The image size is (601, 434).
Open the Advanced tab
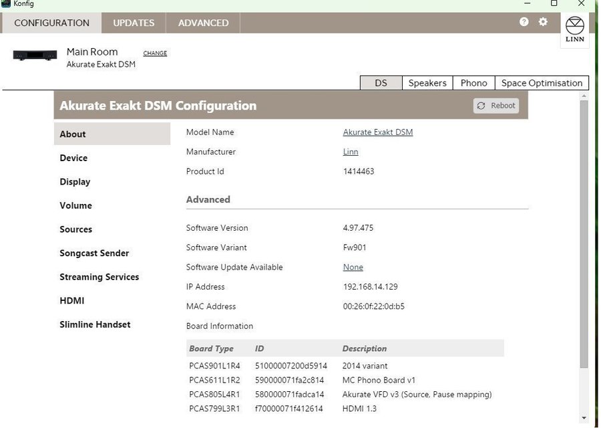[x=203, y=23]
